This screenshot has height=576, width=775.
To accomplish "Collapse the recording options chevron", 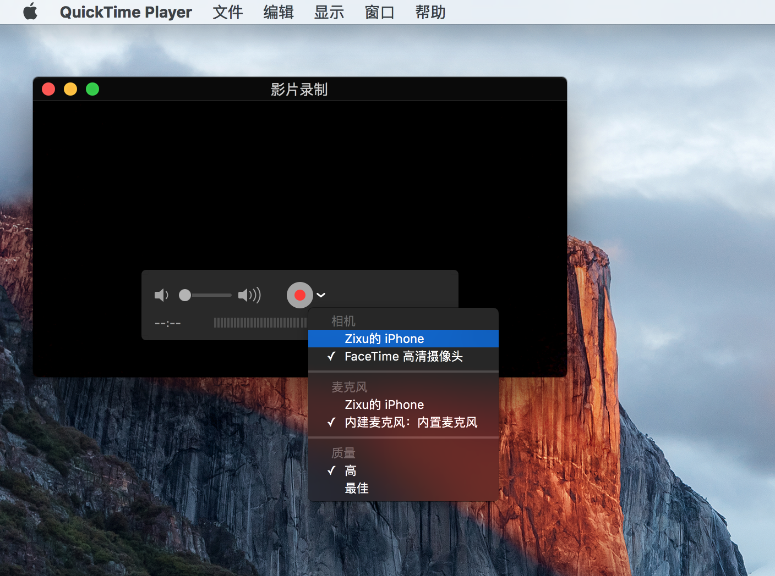I will 321,295.
